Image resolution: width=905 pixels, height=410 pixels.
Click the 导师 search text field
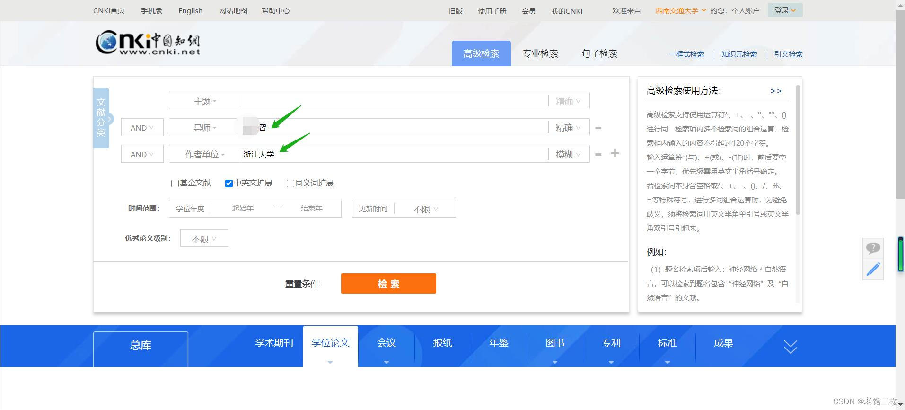[394, 128]
